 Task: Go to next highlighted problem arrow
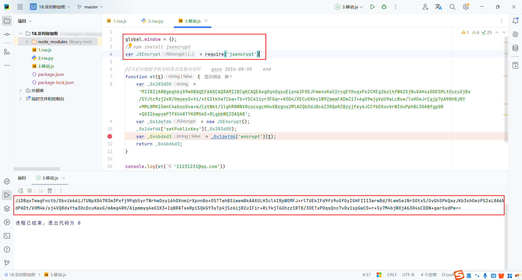click(x=504, y=32)
